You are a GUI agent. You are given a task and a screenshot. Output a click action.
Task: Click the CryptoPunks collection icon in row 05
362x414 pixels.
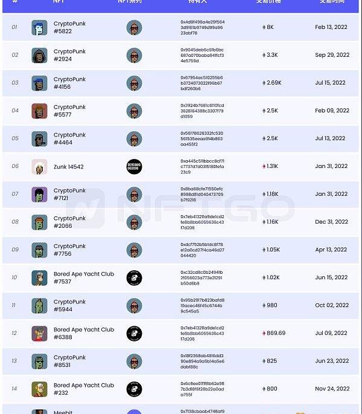pos(134,139)
